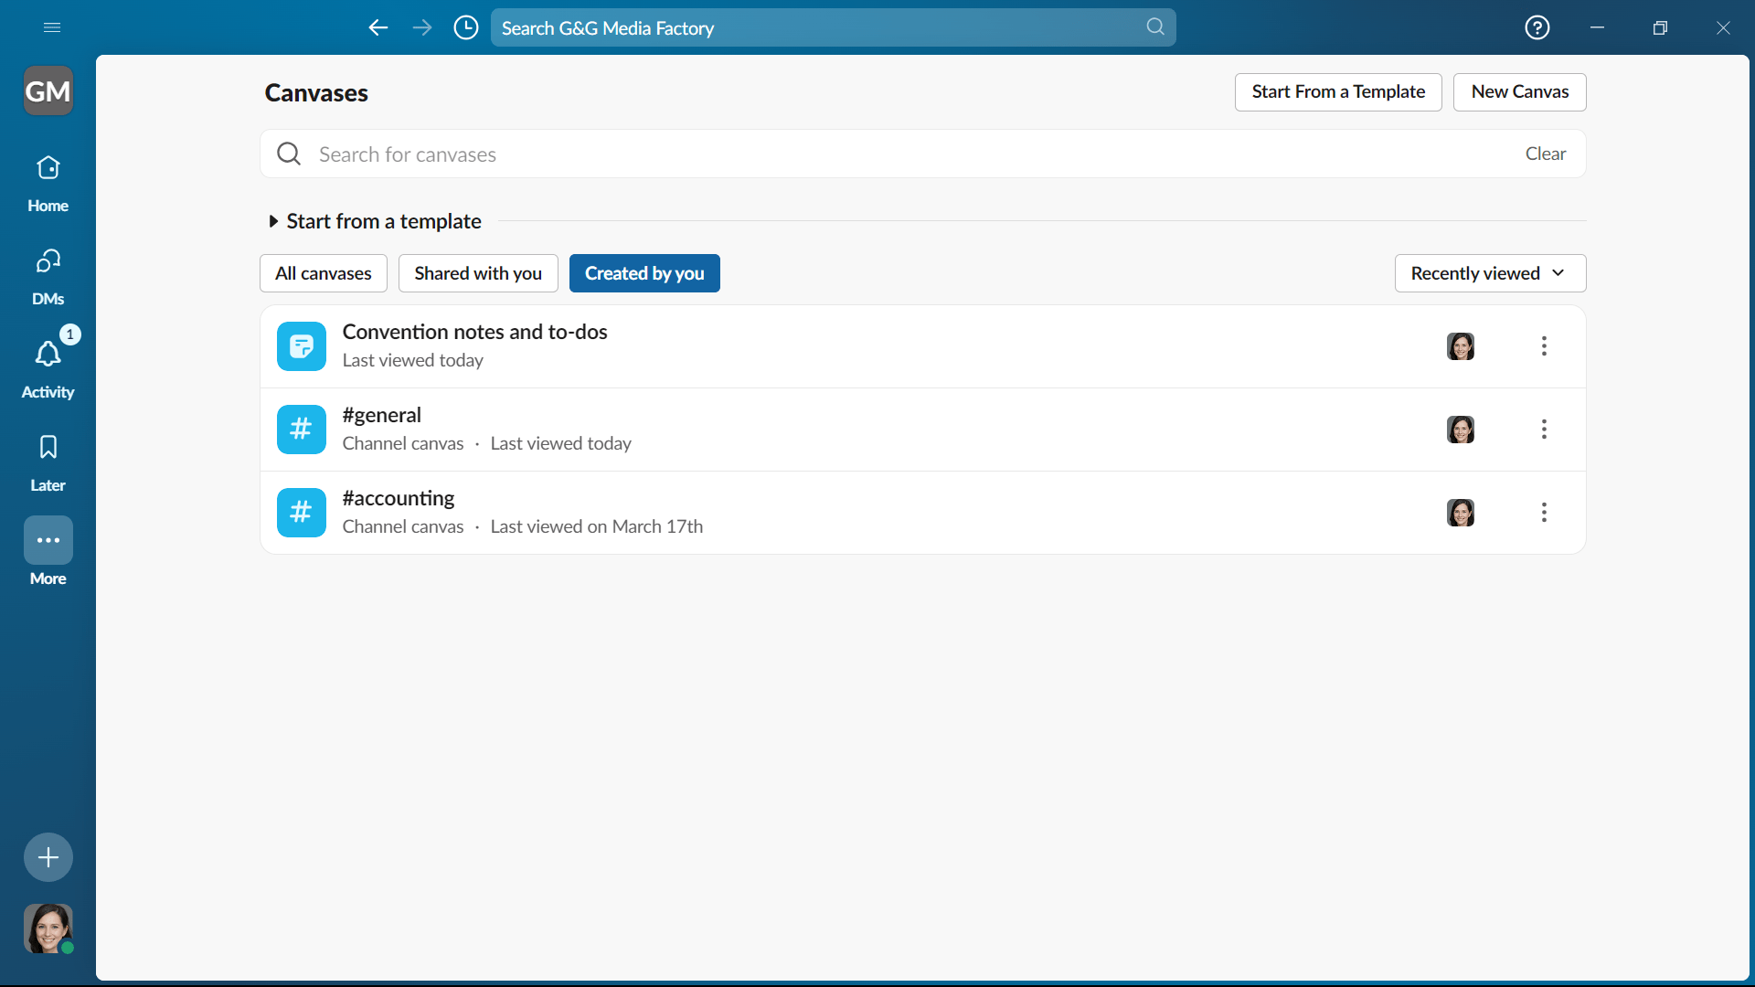Switch to the Shared with you filter

tap(477, 272)
